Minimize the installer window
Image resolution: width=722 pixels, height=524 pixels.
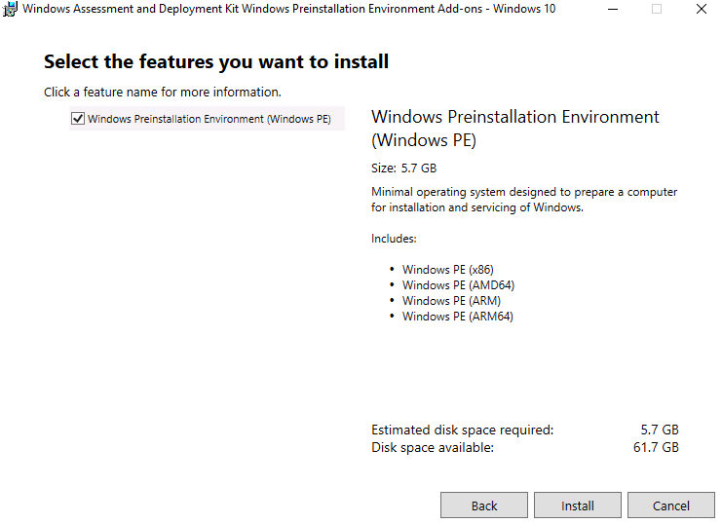612,9
